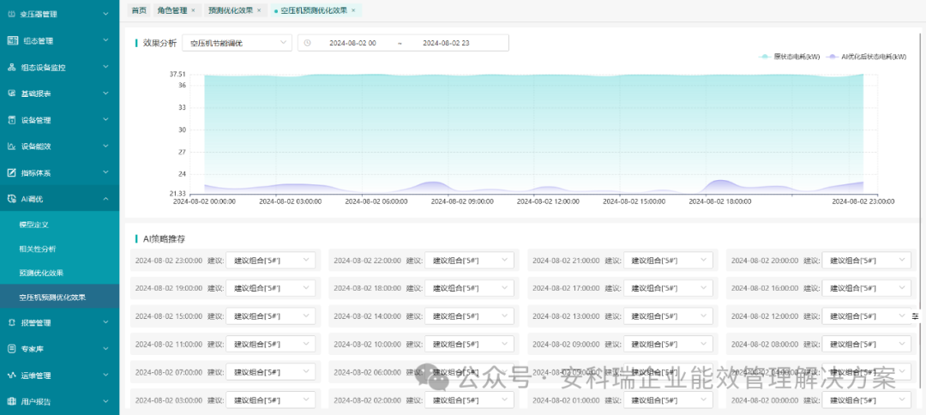
Task: Open the 空压机节能调优 dropdown
Action: tap(238, 43)
